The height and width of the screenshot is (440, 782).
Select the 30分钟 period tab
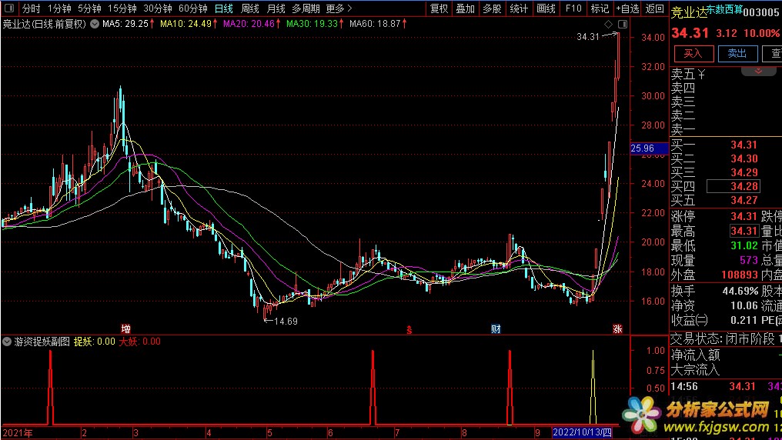(158, 8)
